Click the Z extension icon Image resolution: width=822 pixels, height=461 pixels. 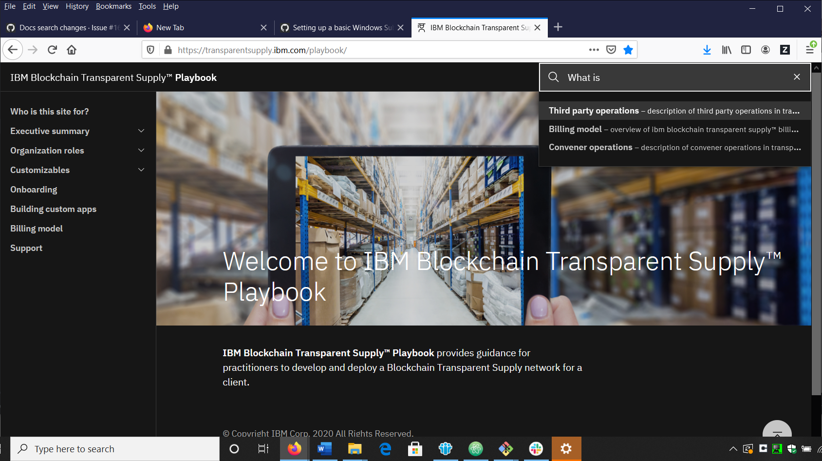pyautogui.click(x=785, y=50)
